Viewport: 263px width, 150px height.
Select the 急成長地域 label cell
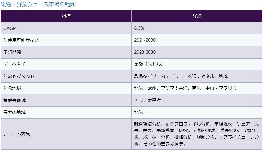[15, 100]
